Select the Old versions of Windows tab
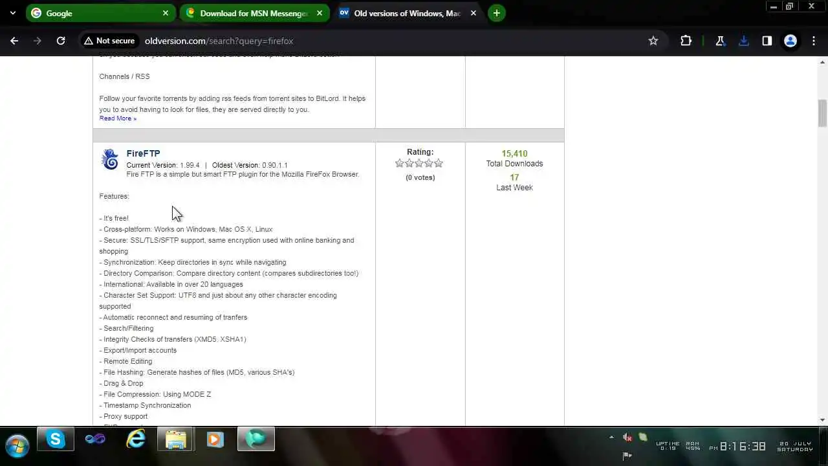 tap(408, 13)
